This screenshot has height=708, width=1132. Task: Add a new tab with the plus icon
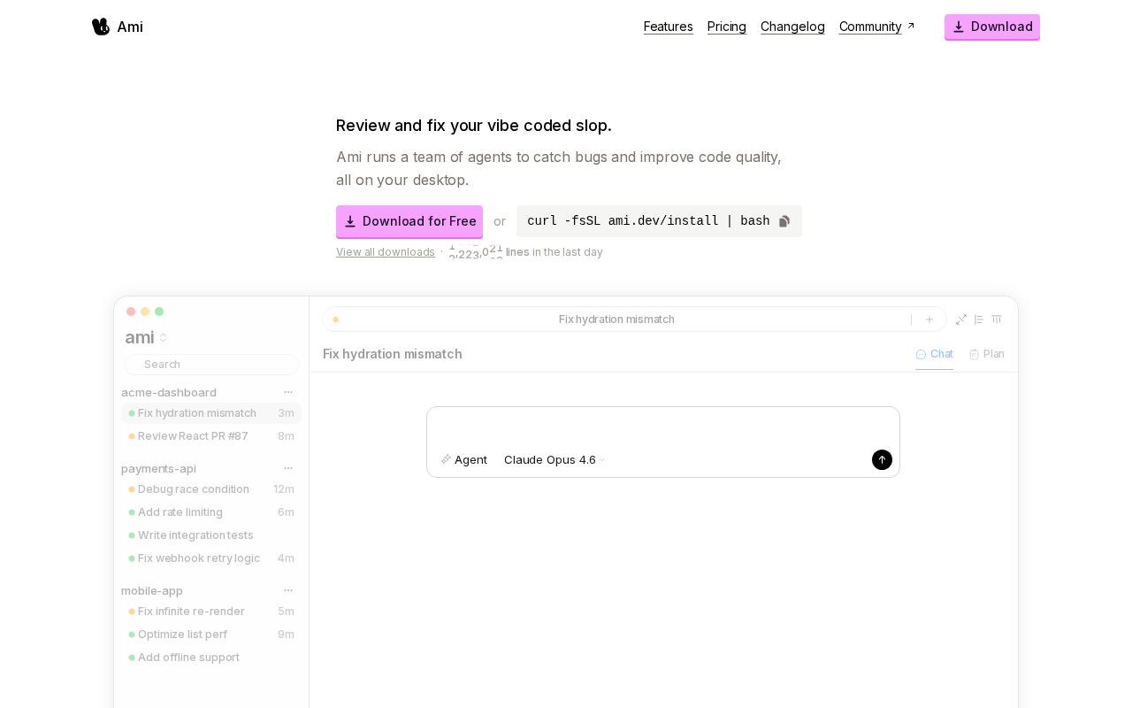[929, 319]
